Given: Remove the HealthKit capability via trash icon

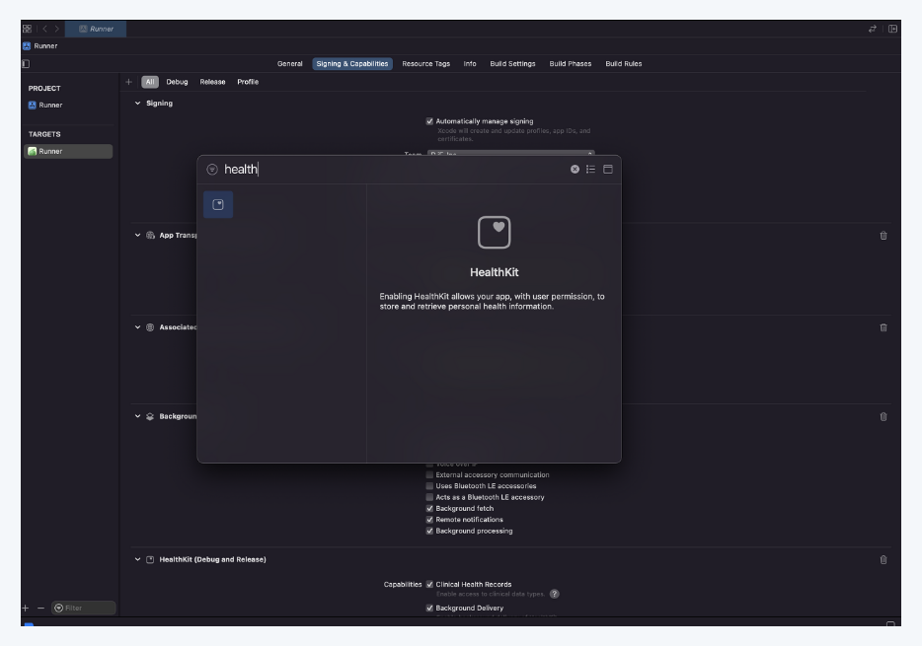Looking at the screenshot, I should pyautogui.click(x=884, y=560).
